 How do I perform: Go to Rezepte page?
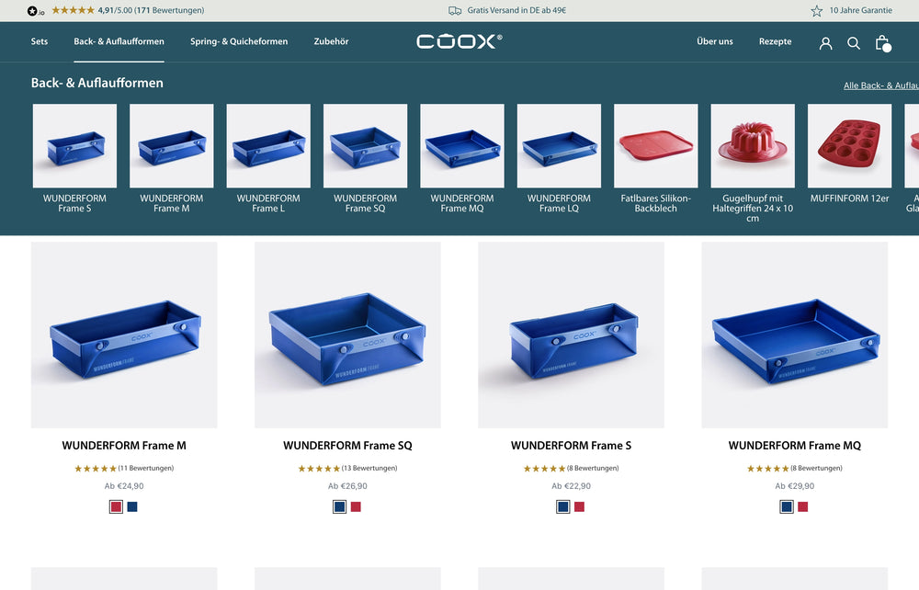click(x=775, y=41)
